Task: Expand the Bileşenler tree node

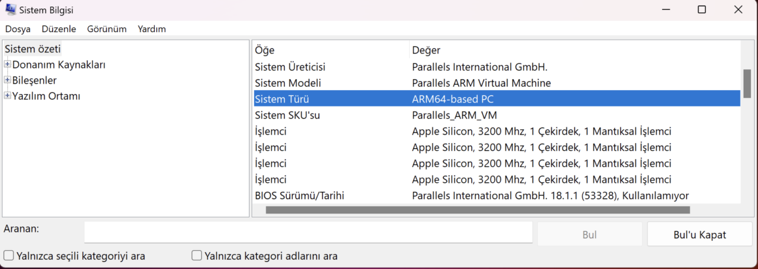Action: [7, 80]
